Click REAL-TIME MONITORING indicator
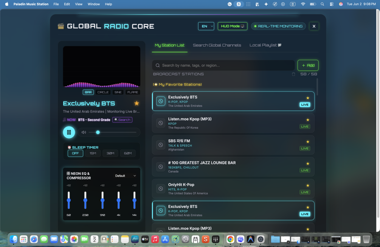Screen dimensions: 380x247 (278, 26)
